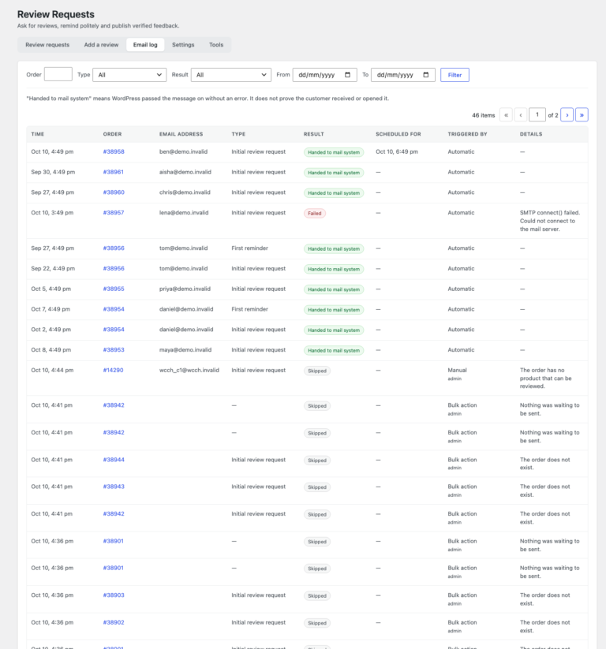
Task: Go to previous page arrow
Action: coord(521,114)
